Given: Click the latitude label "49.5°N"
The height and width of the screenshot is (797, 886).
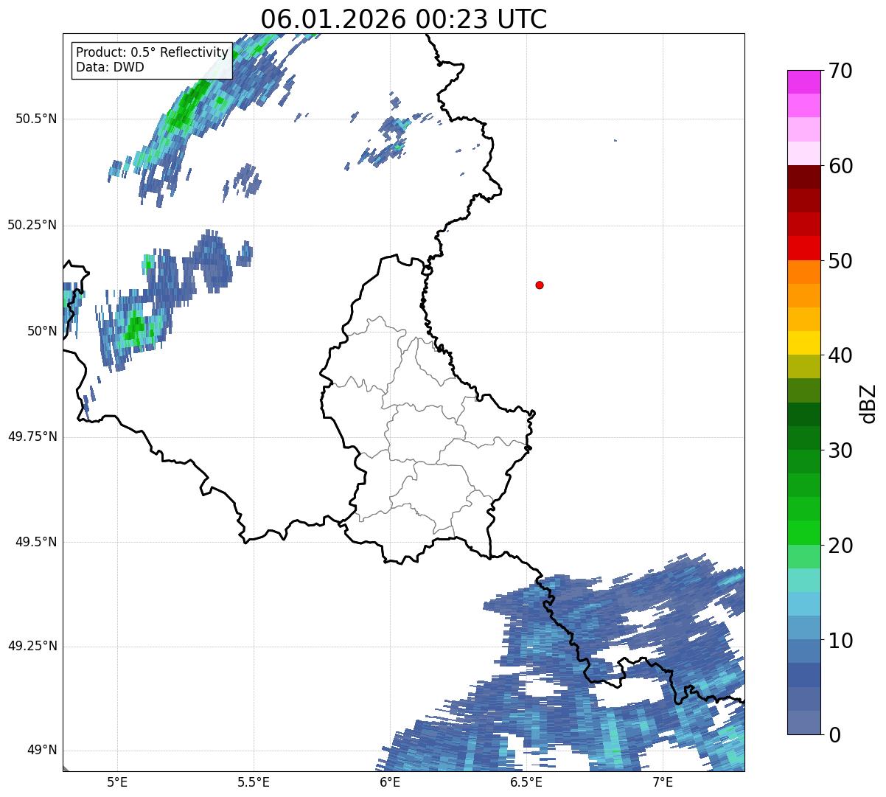Looking at the screenshot, I should [36, 542].
